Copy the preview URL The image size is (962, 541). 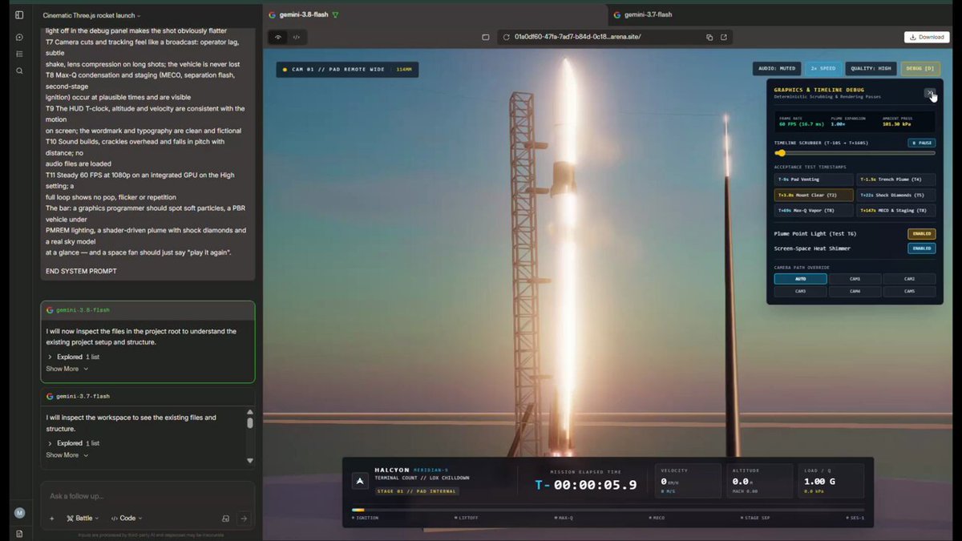(x=709, y=37)
